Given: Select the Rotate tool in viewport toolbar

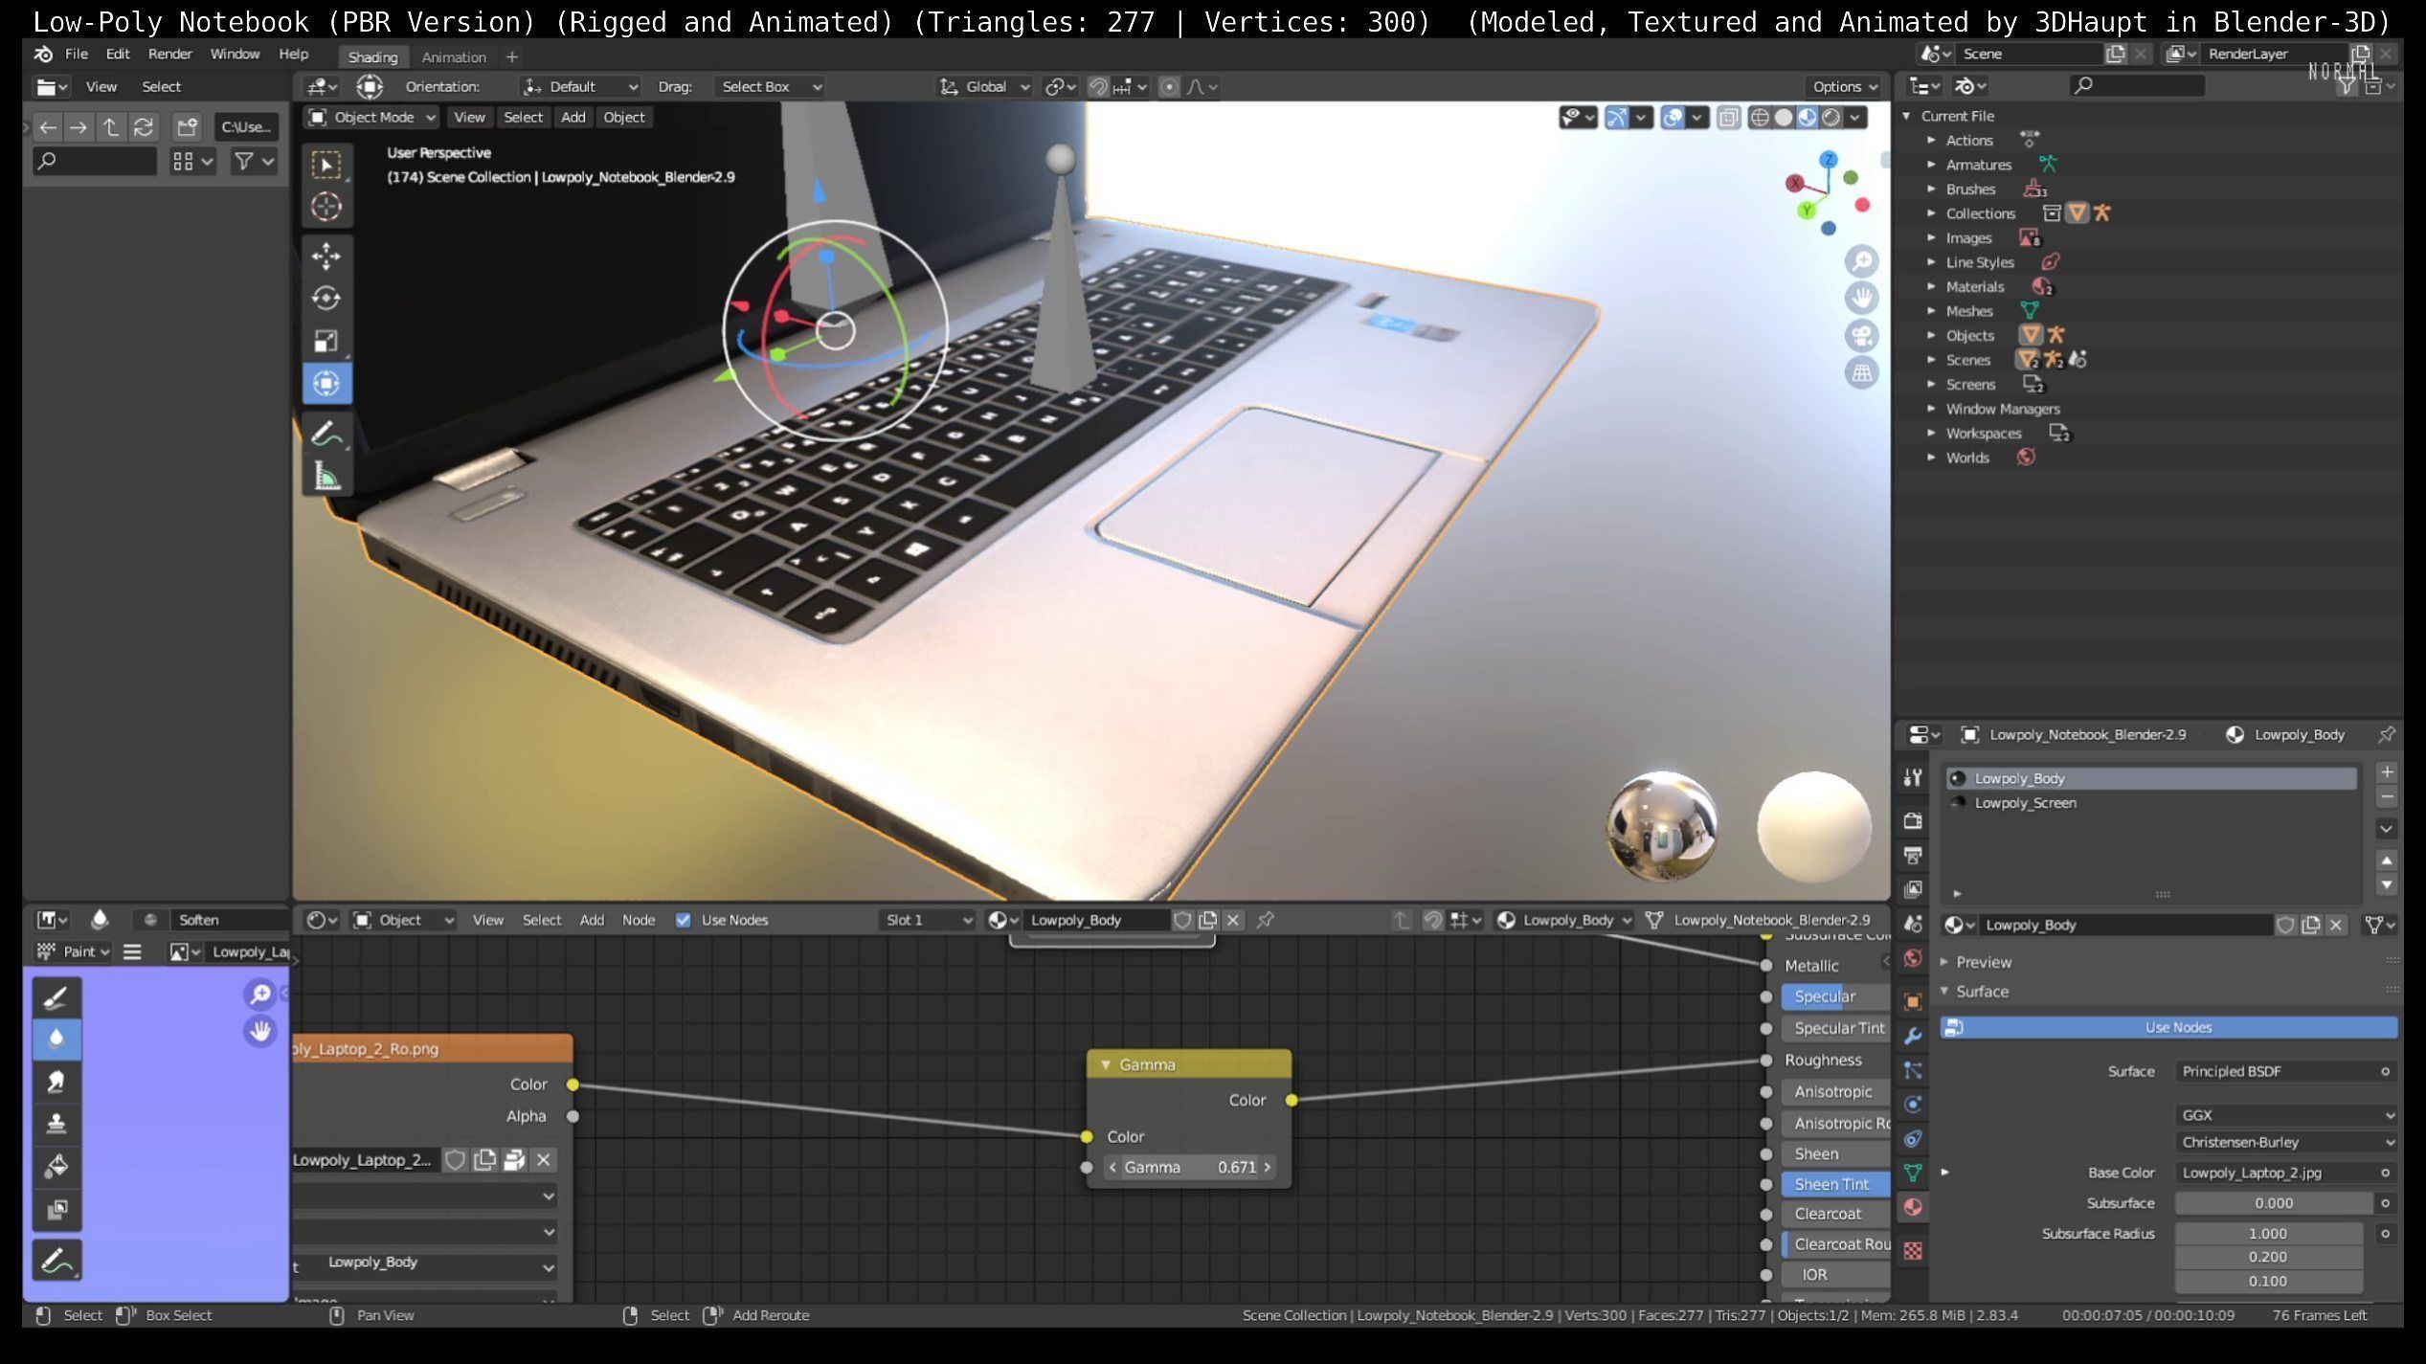Looking at the screenshot, I should [x=326, y=299].
